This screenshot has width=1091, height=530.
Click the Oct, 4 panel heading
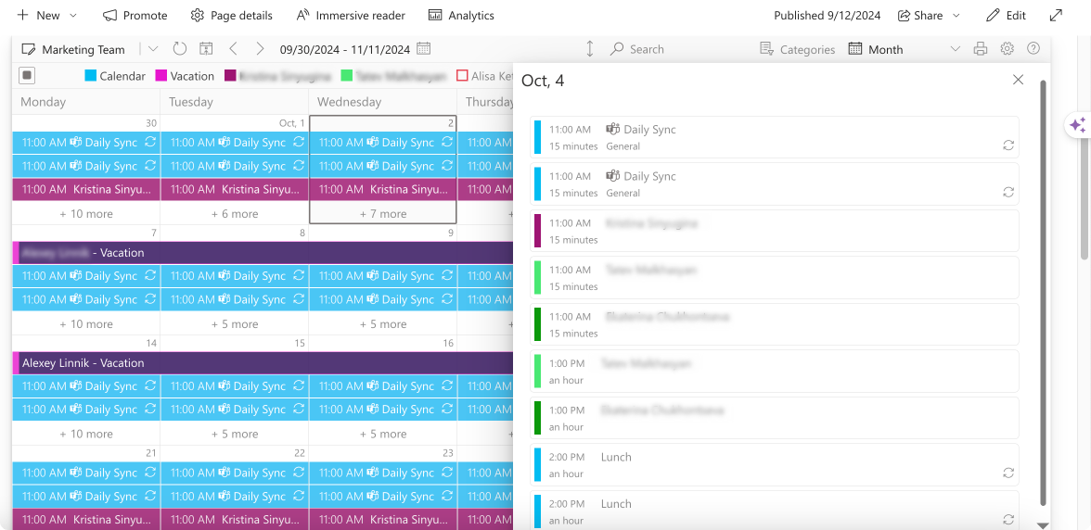click(543, 81)
